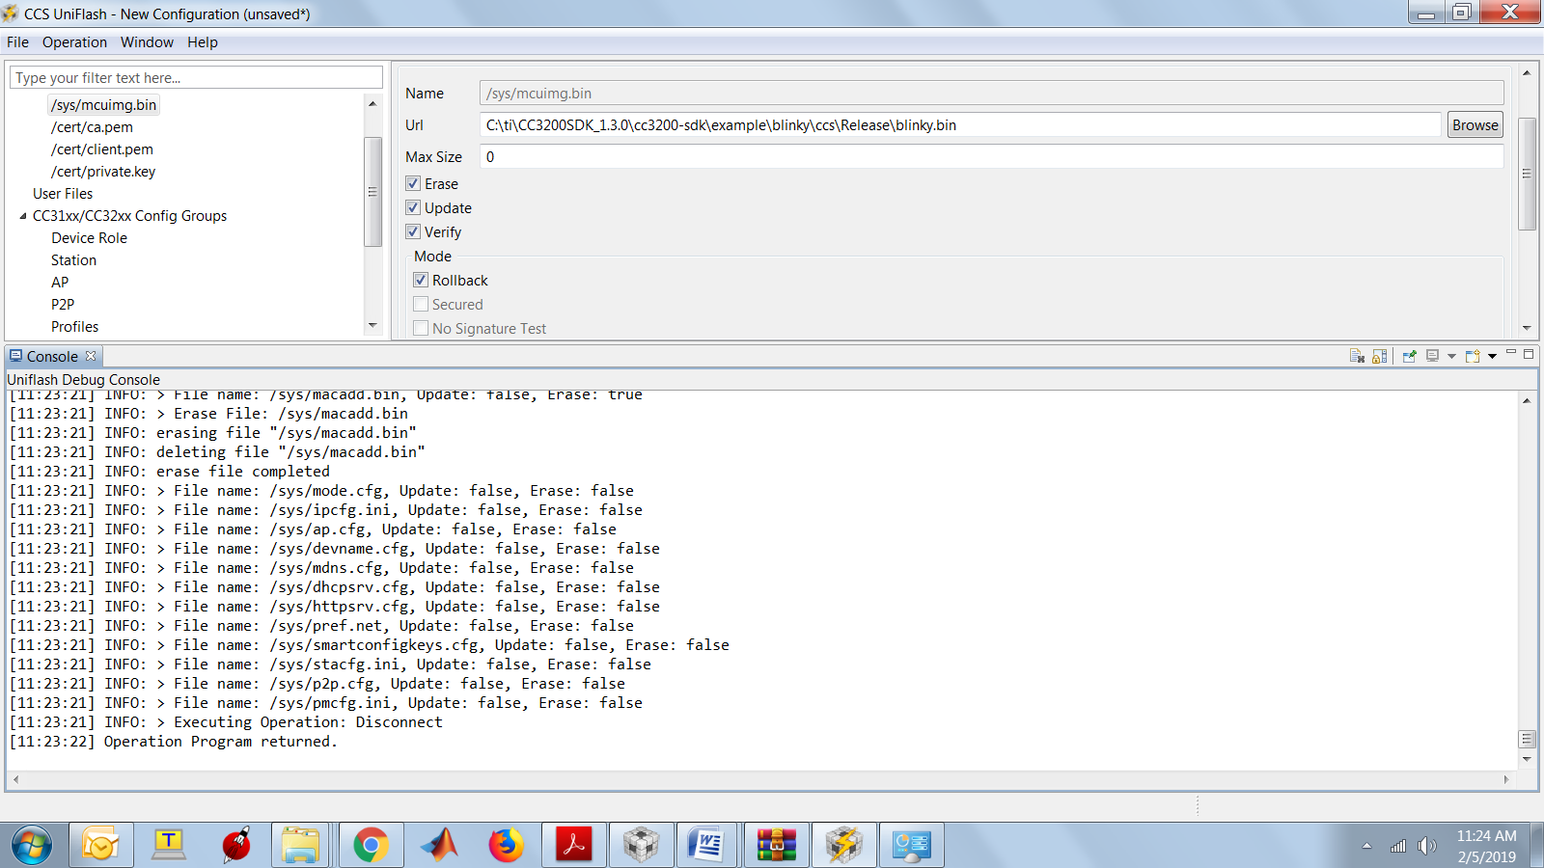
Task: Minimize the Console view panel
Action: point(1511,353)
